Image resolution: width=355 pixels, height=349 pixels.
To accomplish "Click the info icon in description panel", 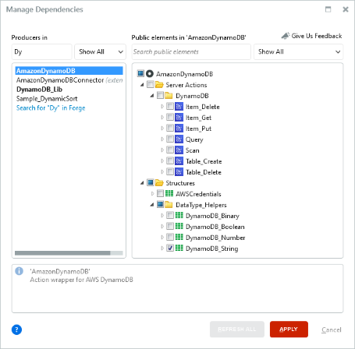I will point(19,271).
